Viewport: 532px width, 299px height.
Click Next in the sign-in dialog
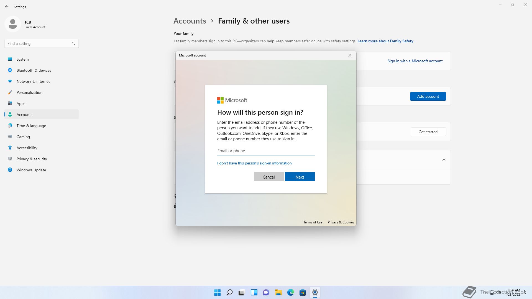pyautogui.click(x=300, y=177)
